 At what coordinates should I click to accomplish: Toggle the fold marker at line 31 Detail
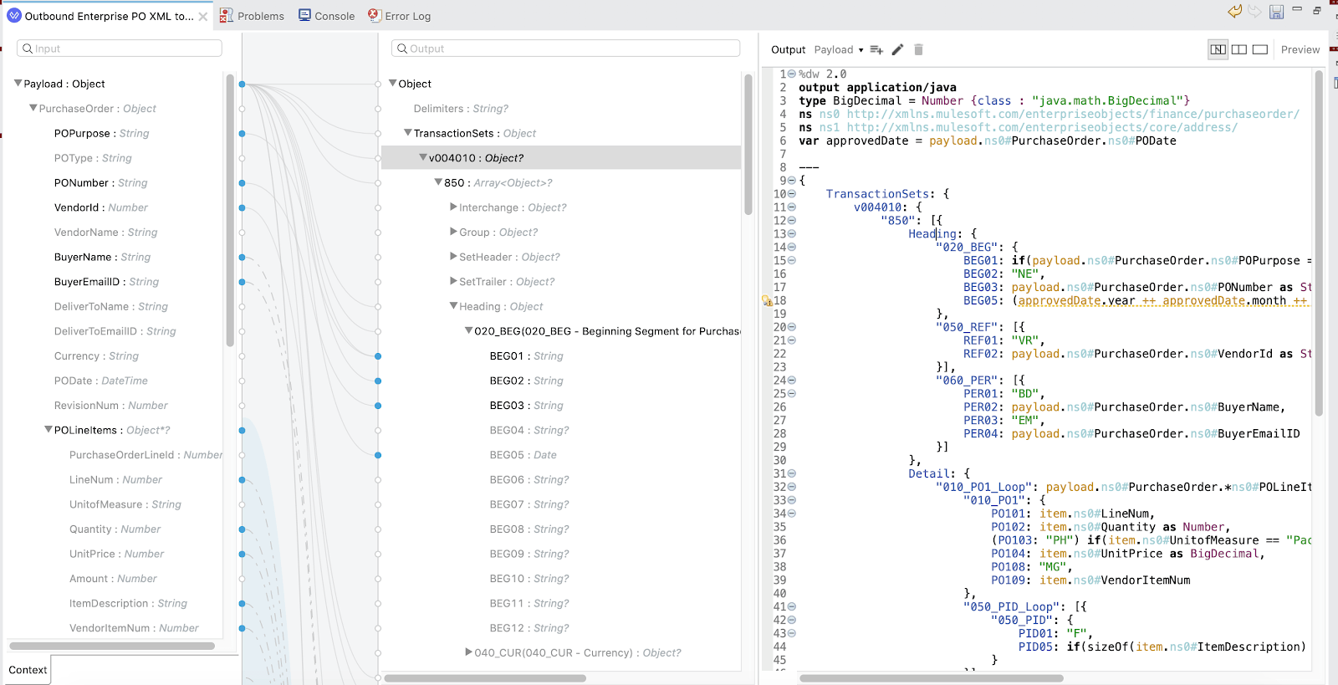[x=792, y=473]
